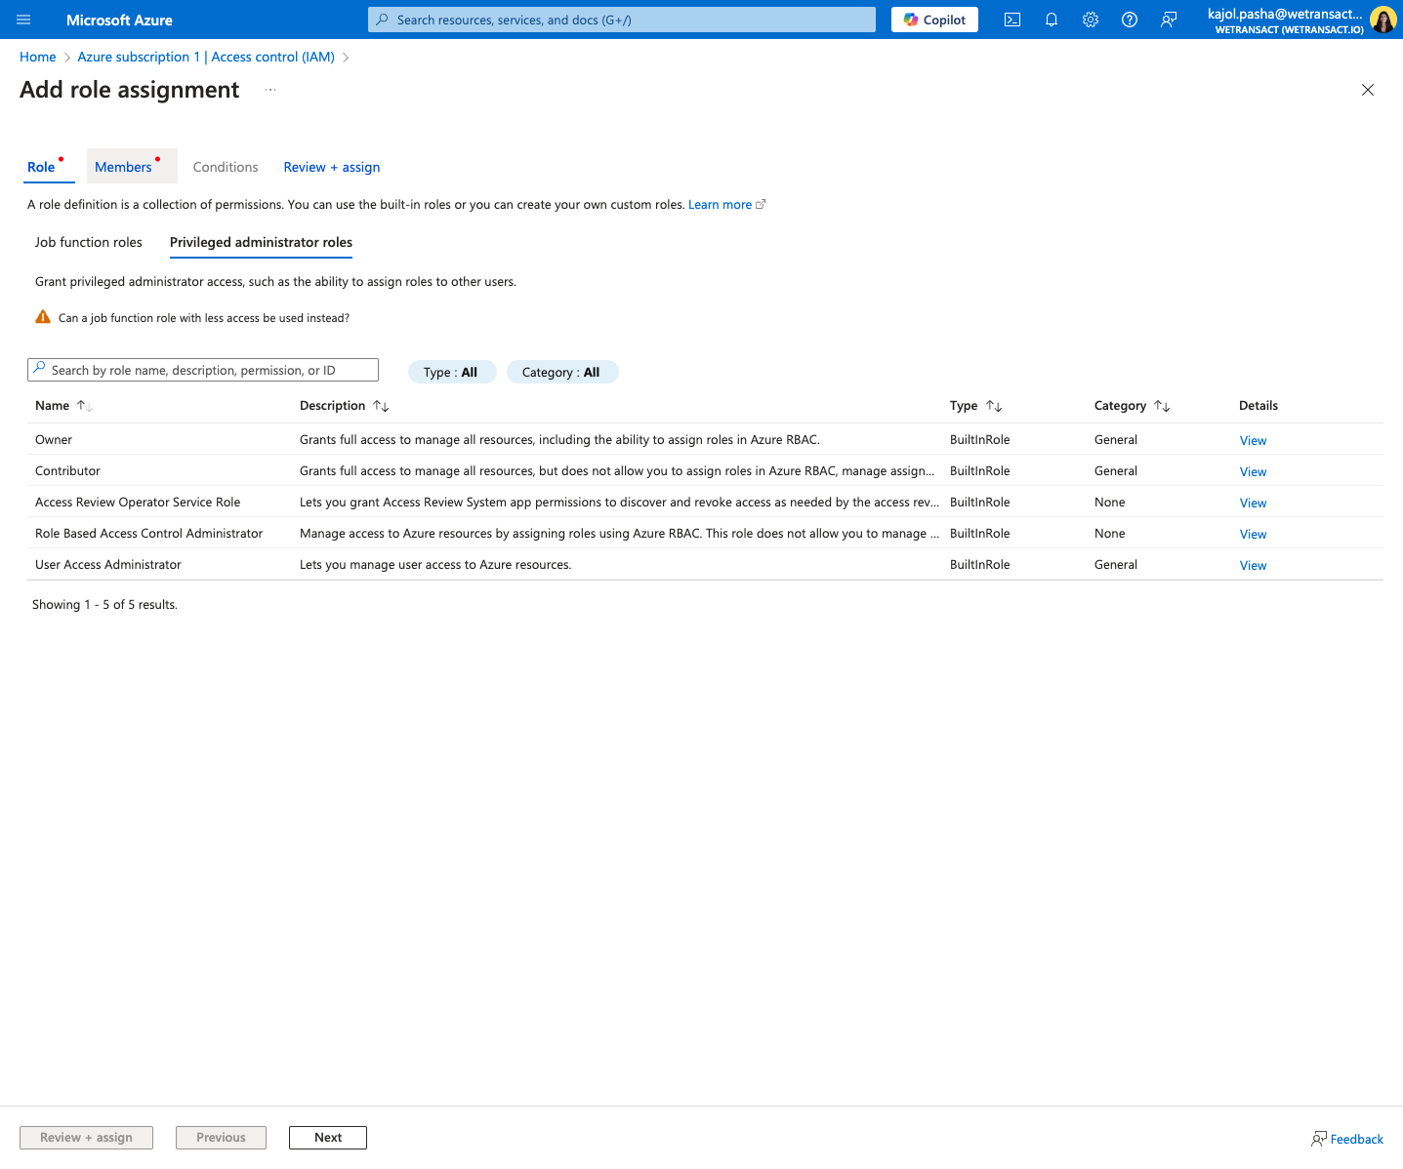The width and height of the screenshot is (1403, 1169).
Task: Open the account avatar picture
Action: point(1382,20)
